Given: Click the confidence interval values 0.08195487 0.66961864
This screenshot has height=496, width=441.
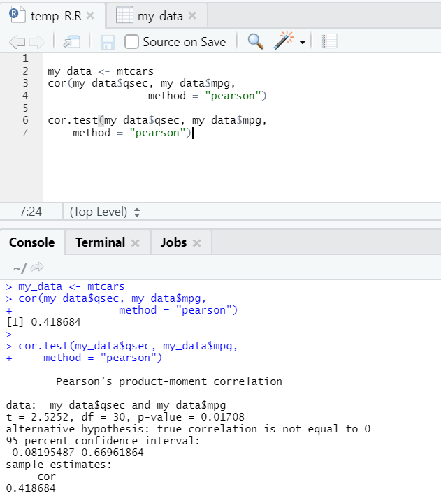Looking at the screenshot, I should (x=78, y=453).
